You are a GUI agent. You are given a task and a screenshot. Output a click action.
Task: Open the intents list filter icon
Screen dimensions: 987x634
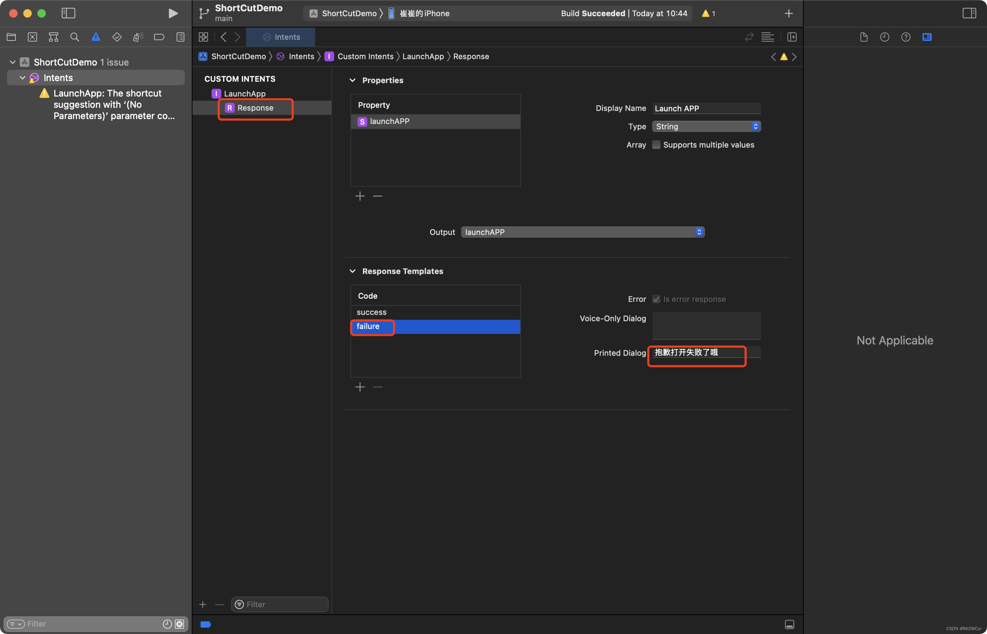point(239,604)
